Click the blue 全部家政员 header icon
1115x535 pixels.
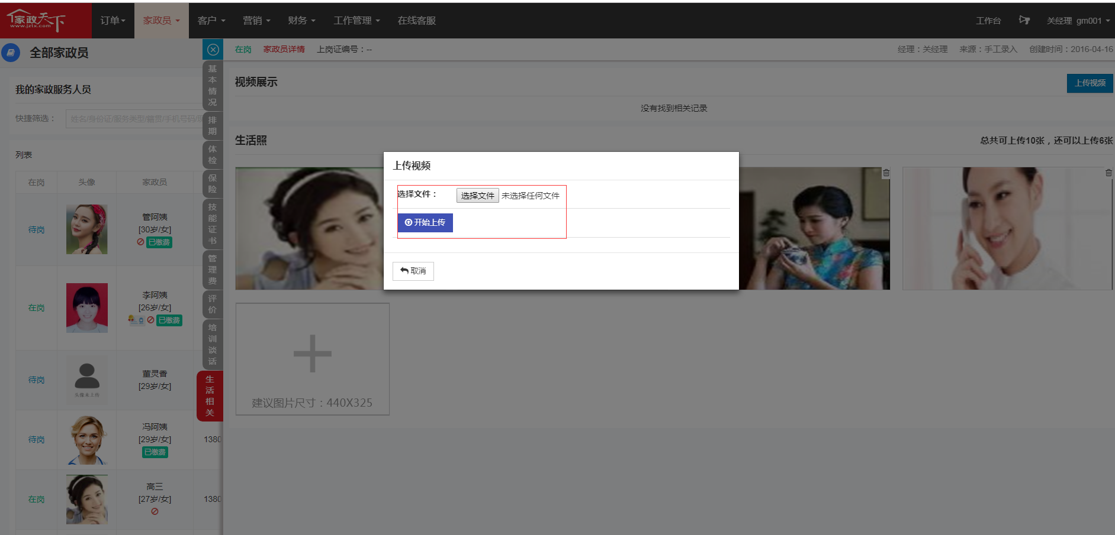point(11,53)
